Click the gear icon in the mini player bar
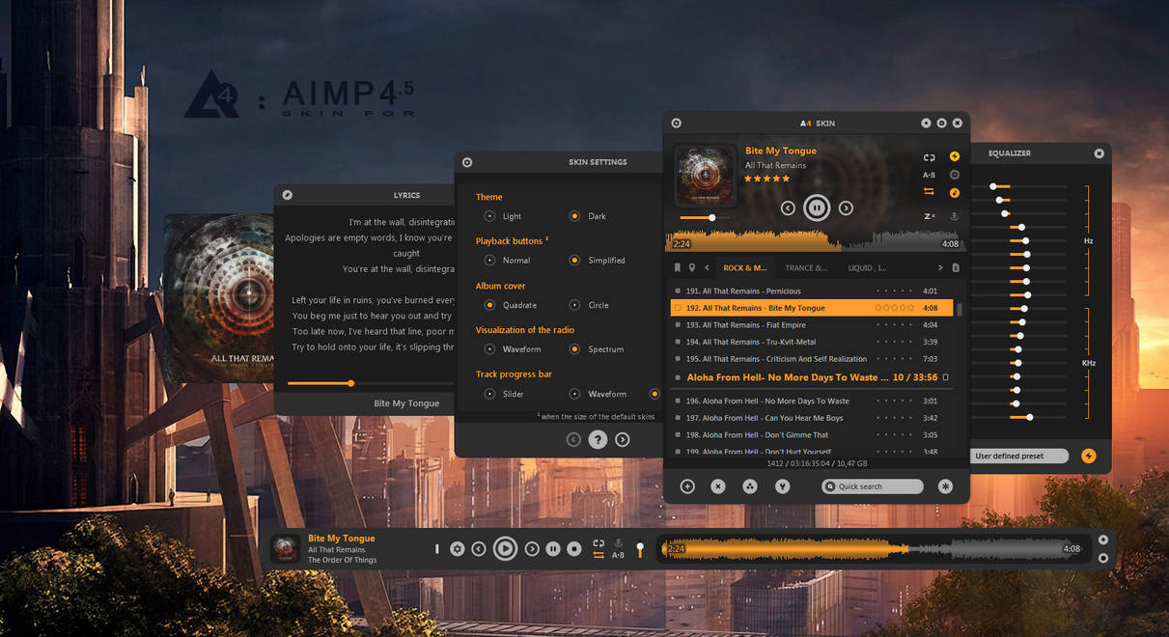 coord(458,549)
